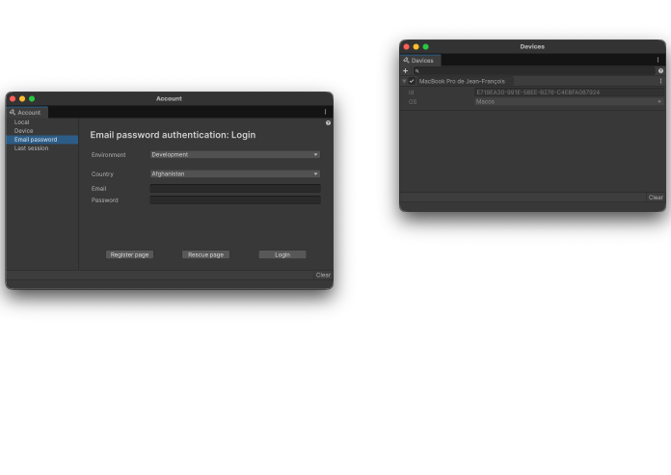Focus the Password input field

pyautogui.click(x=235, y=199)
